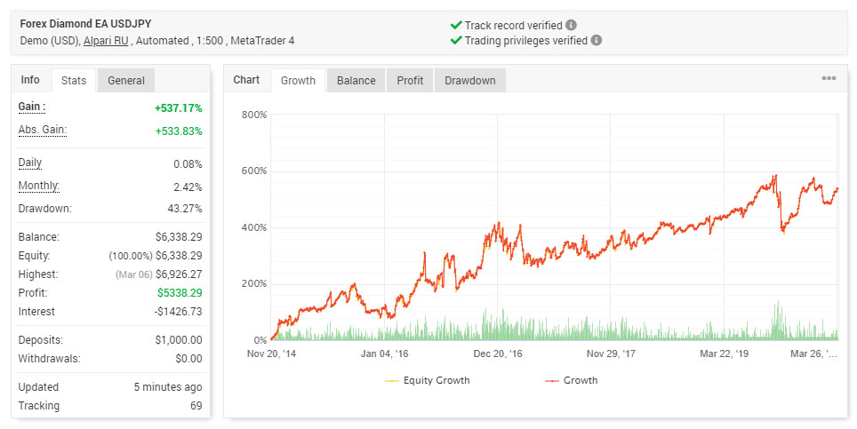Click the (Mar 06) highest date
857x429 pixels.
tap(134, 274)
